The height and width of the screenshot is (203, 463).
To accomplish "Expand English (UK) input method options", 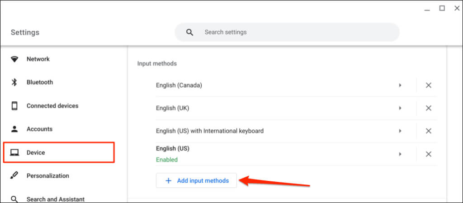I will pyautogui.click(x=400, y=108).
